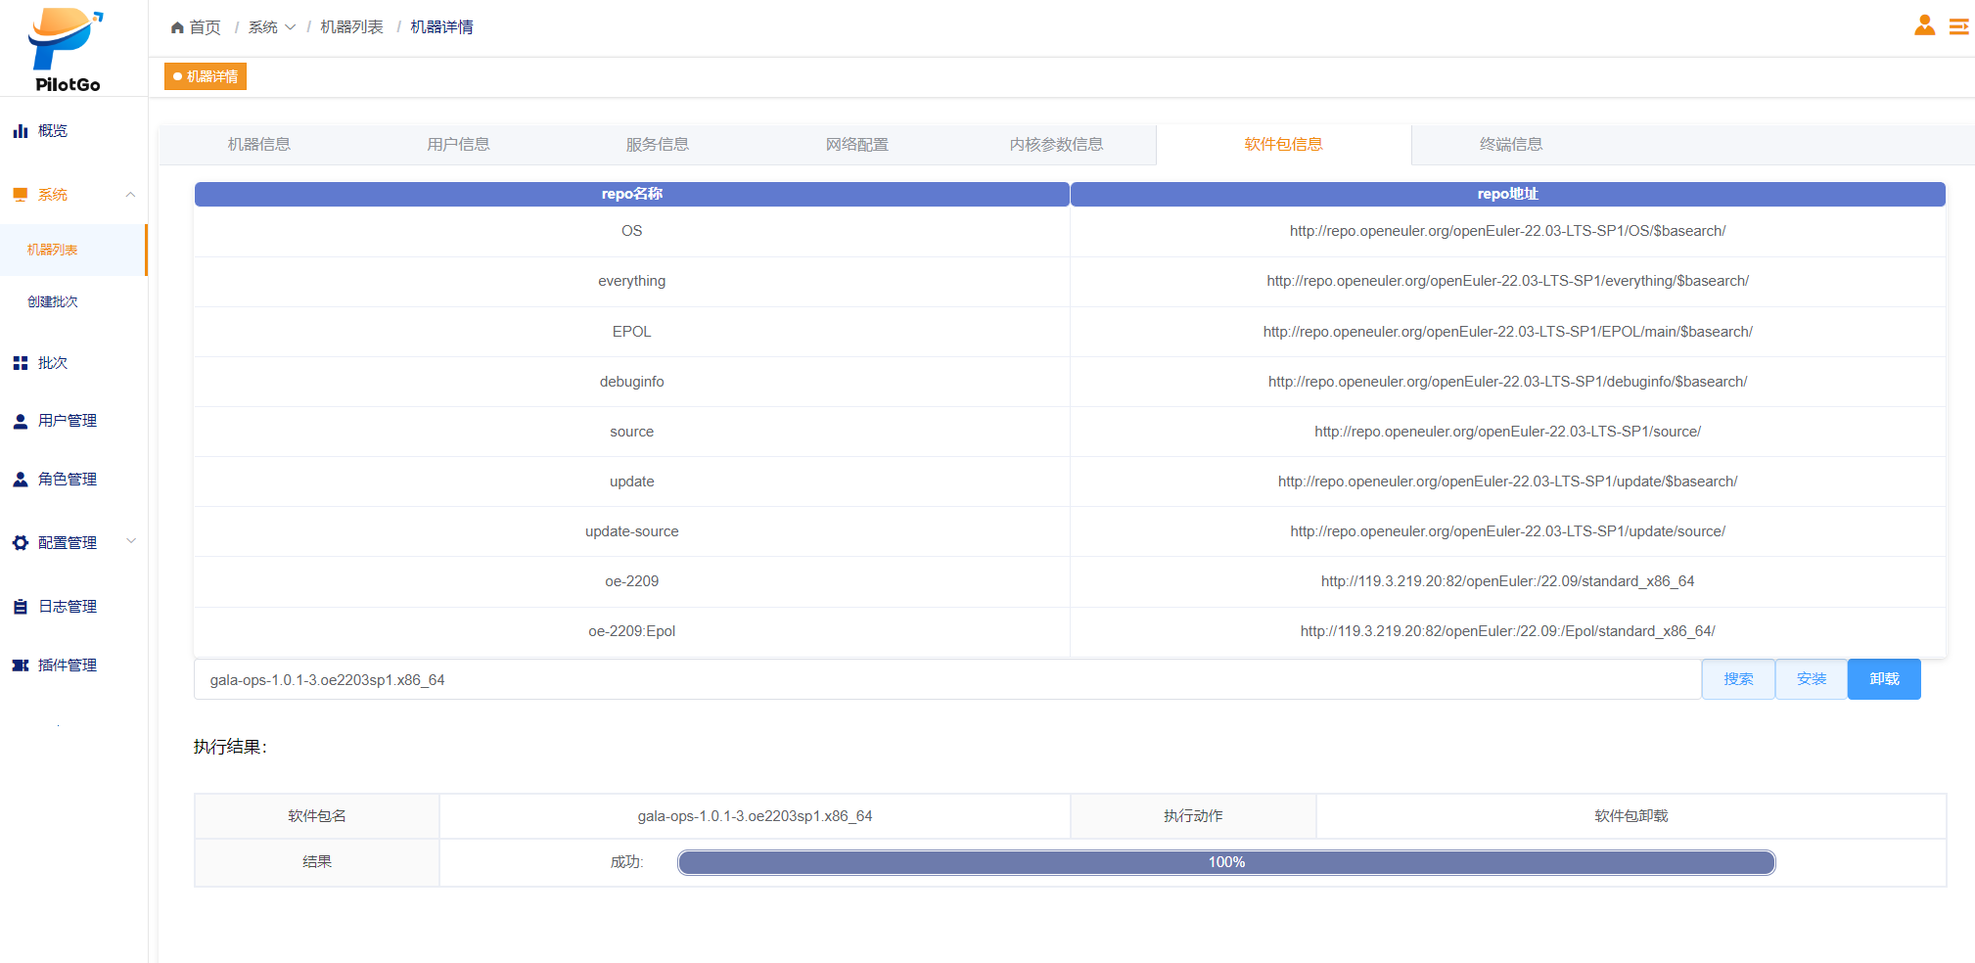
Task: Click the PilotGo logo
Action: click(67, 49)
